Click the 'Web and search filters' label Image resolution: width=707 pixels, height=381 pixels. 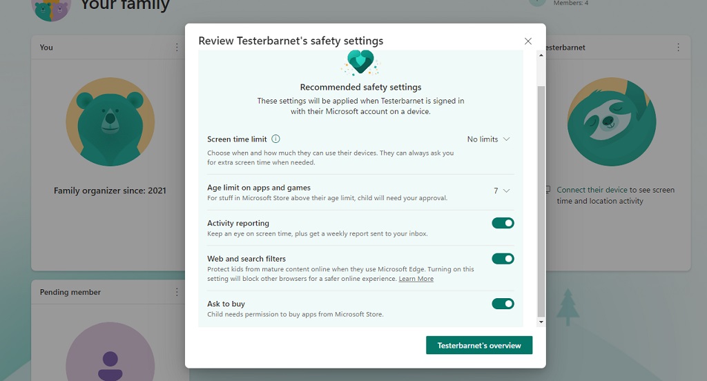(246, 259)
